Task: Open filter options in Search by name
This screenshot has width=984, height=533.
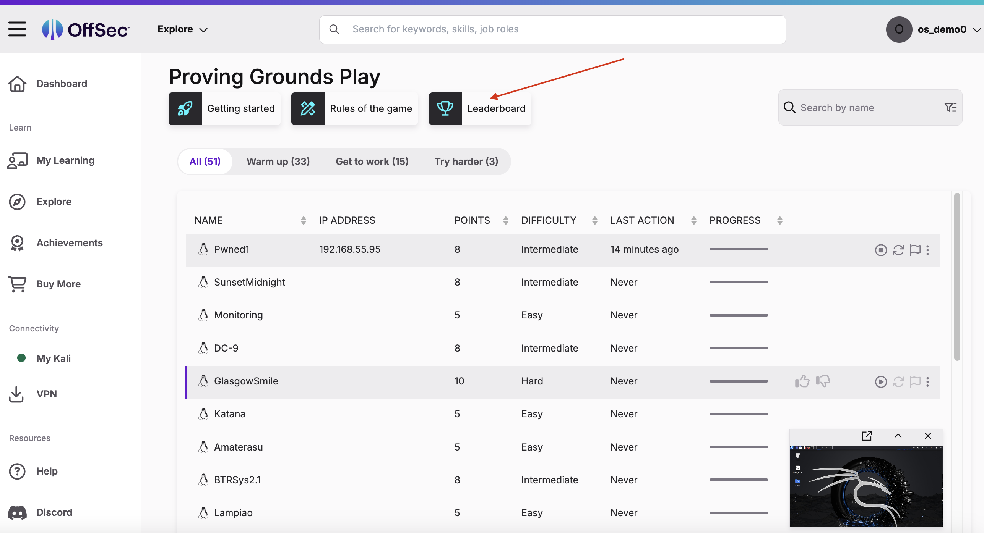Action: [950, 108]
